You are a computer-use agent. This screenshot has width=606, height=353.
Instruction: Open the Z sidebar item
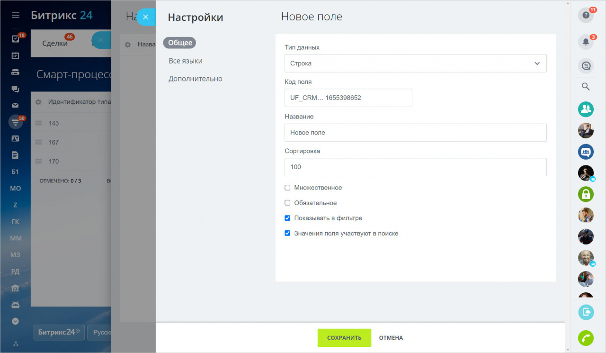coord(16,205)
